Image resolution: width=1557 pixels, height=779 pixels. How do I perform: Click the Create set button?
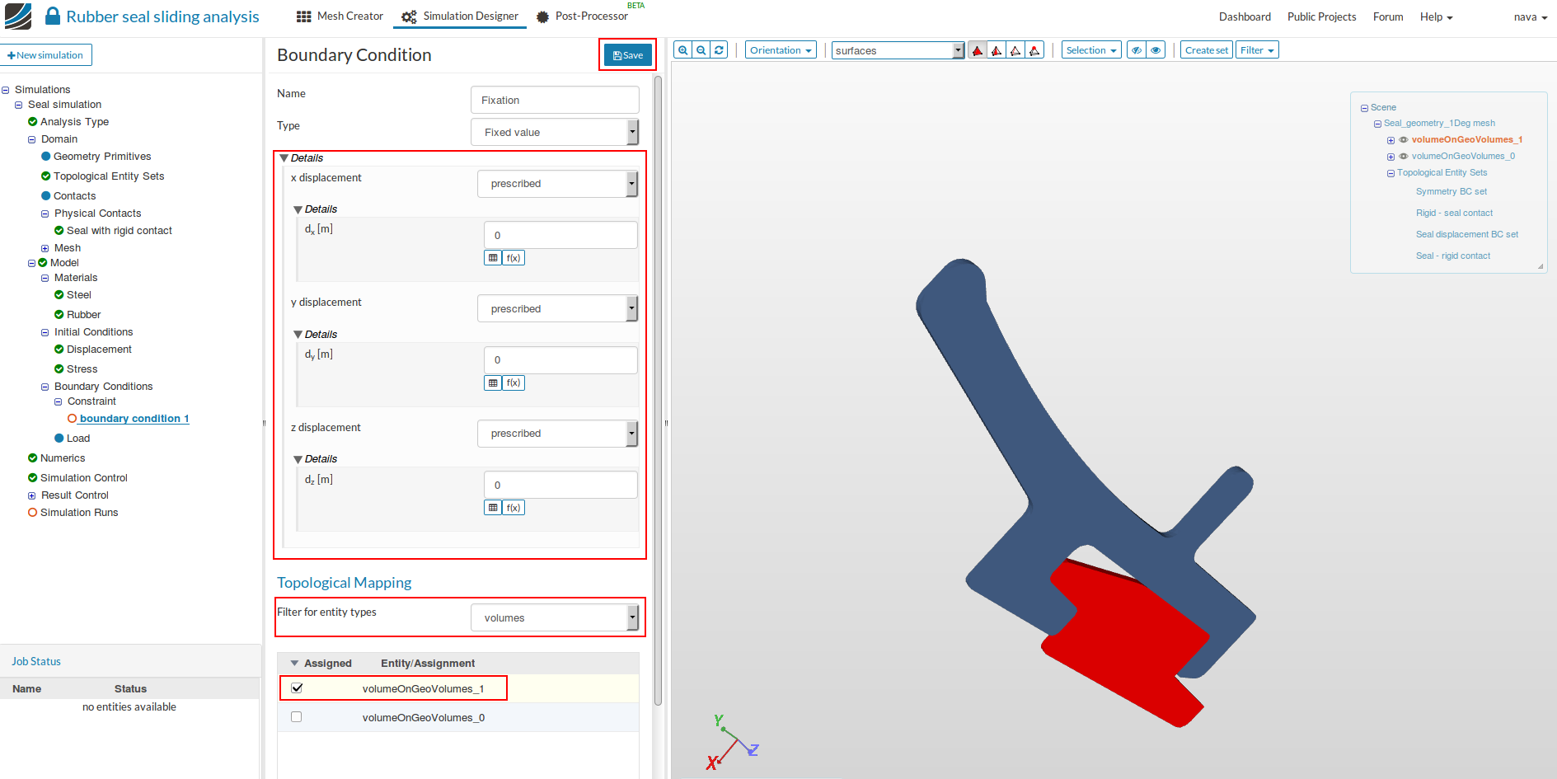[x=1207, y=50]
